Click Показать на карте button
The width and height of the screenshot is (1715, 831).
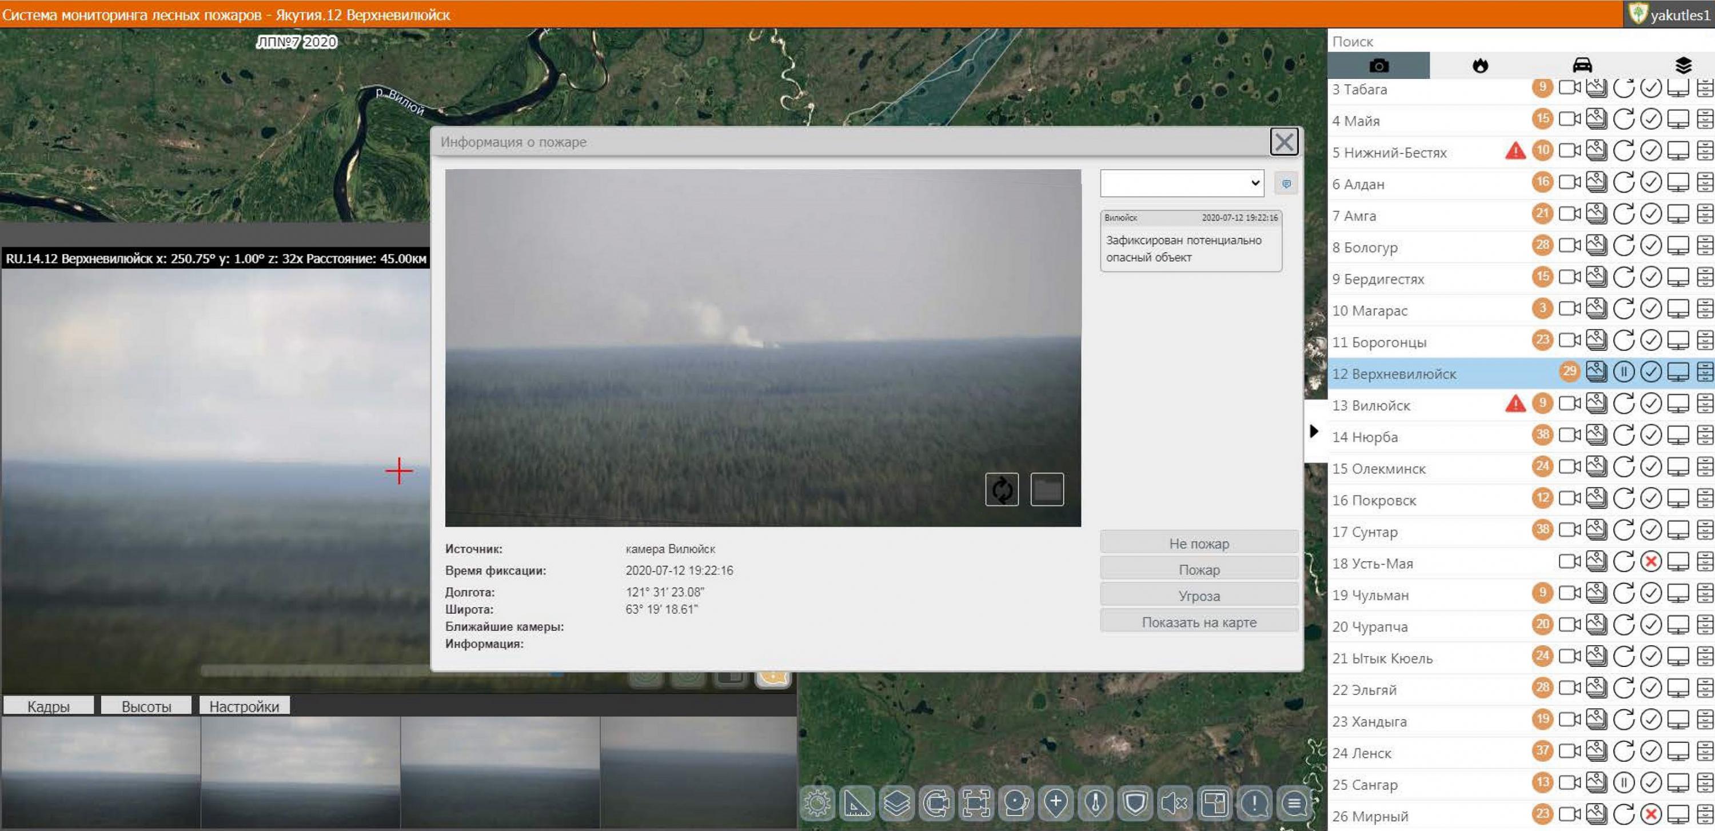[1198, 621]
